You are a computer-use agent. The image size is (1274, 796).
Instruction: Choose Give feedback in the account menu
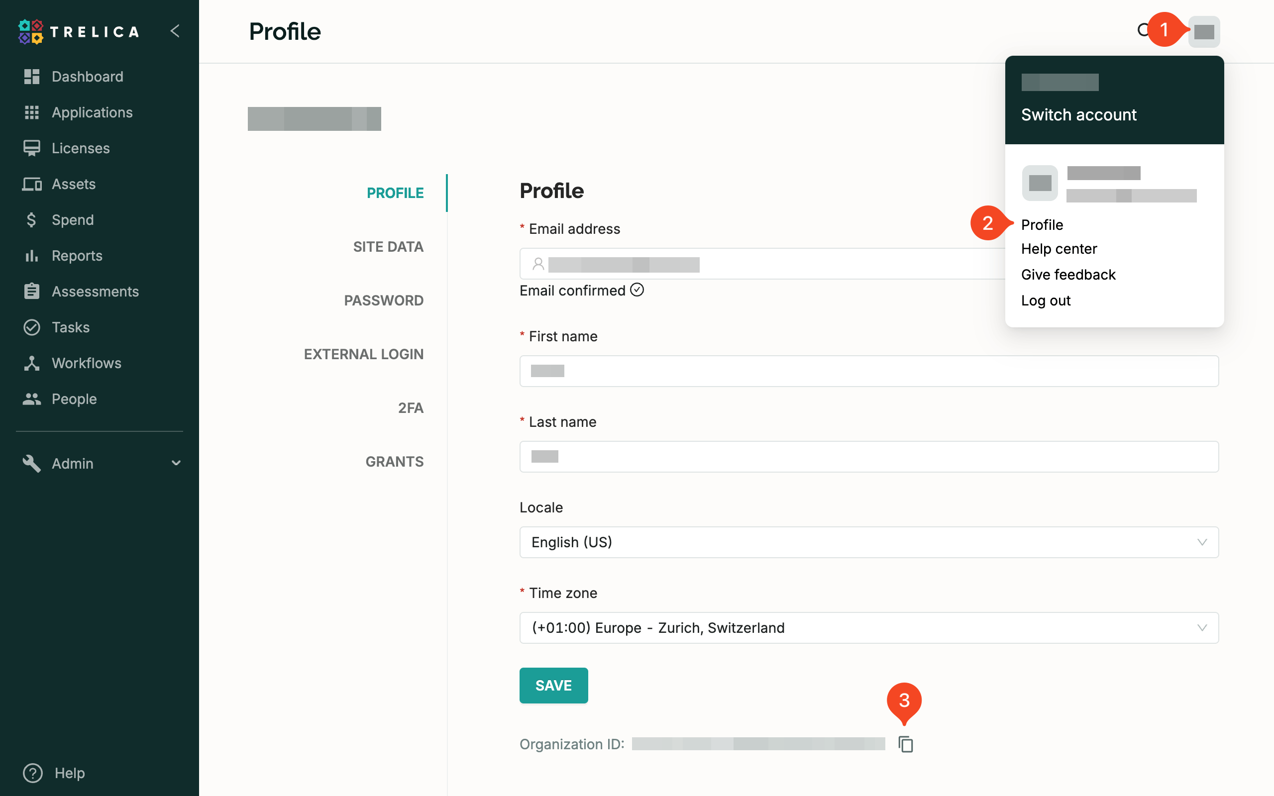click(1068, 274)
